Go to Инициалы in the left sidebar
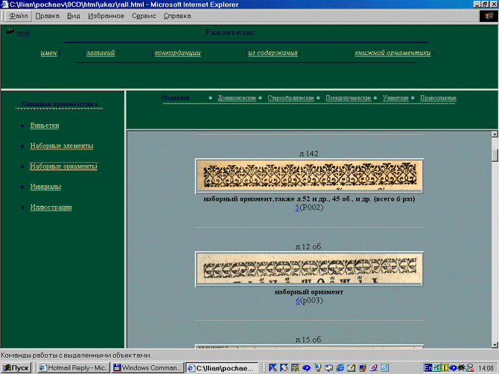 [x=45, y=187]
